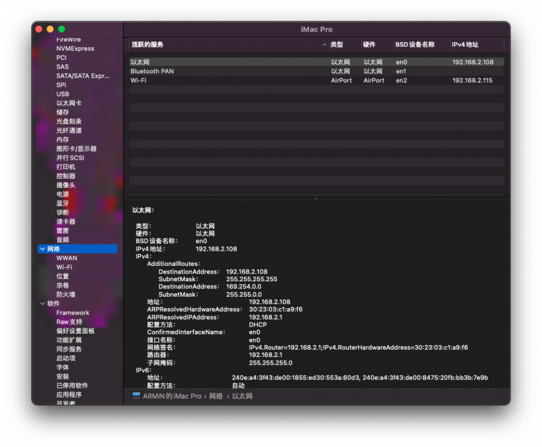Click the computer icon in the path bar
The image size is (542, 447).
pyautogui.click(x=136, y=396)
